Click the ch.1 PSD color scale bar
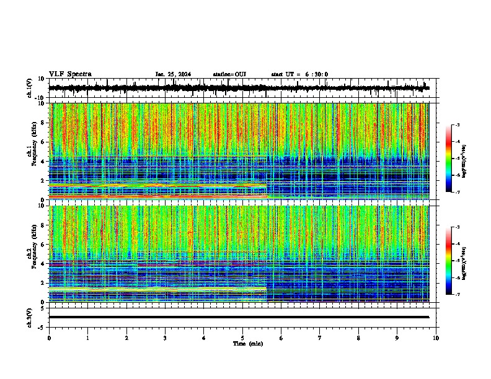Screen dimensions: 491x379 click(448, 159)
